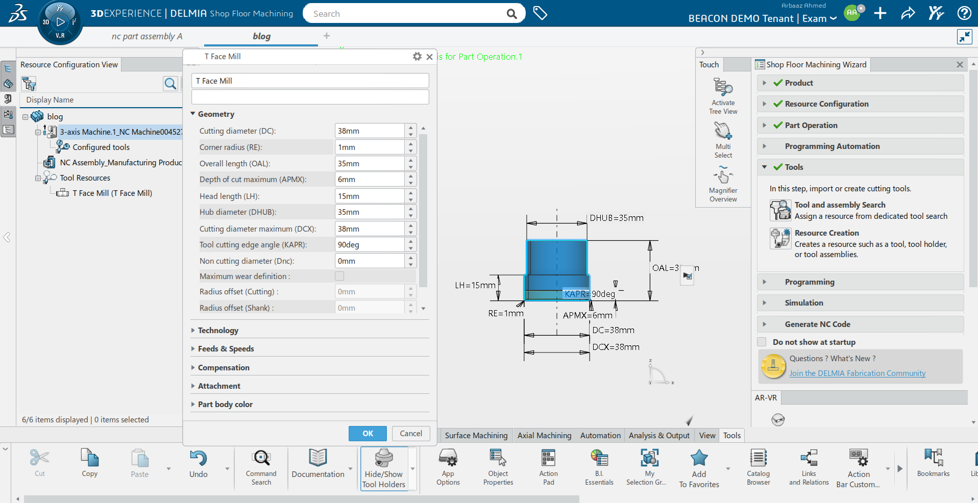
Task: Open Bookmarks command
Action: tap(934, 463)
